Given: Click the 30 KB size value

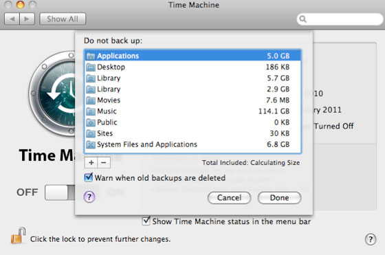Looking at the screenshot, I should tap(280, 133).
